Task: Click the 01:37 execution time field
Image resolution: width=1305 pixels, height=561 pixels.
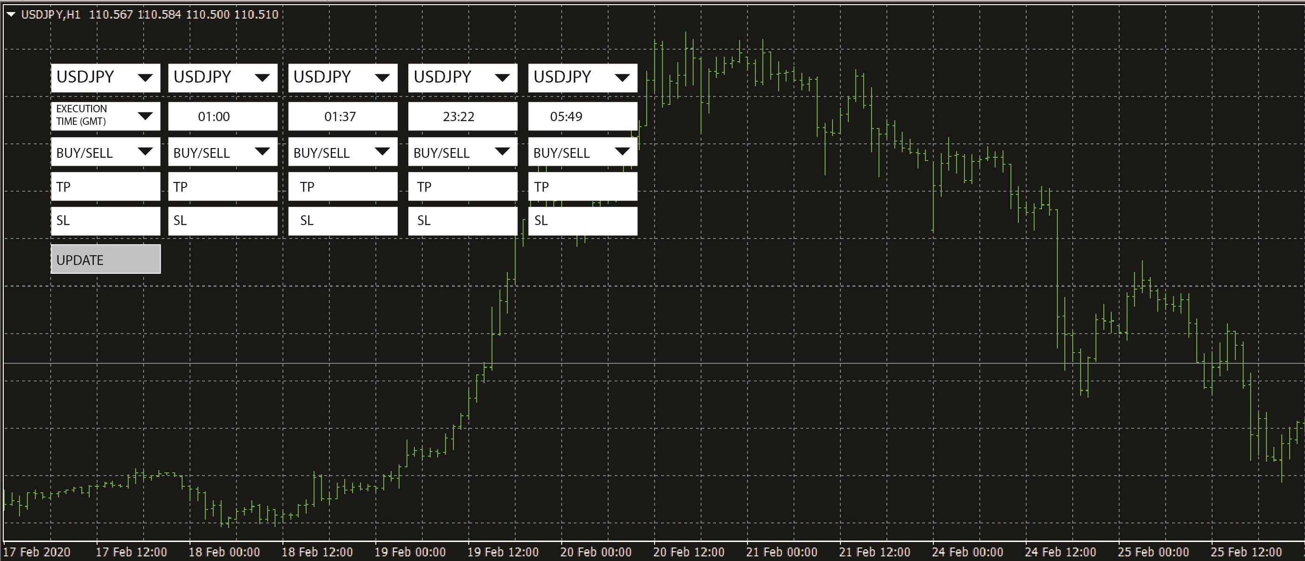Action: [343, 116]
